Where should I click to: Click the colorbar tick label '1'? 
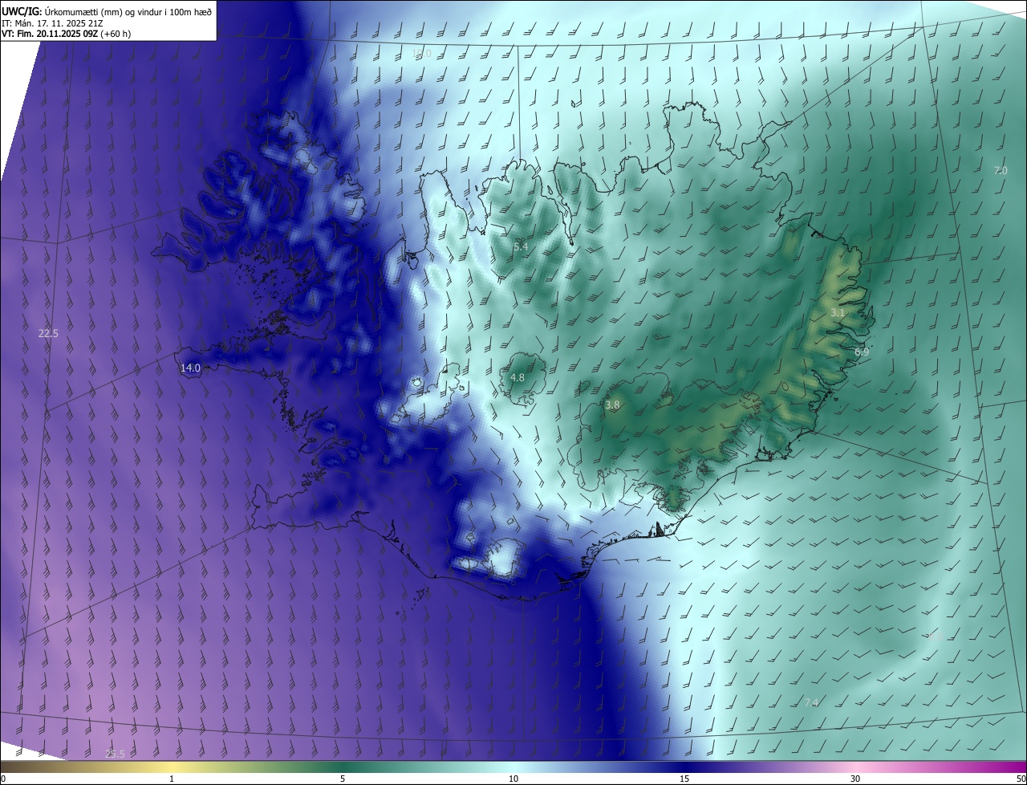[x=172, y=779]
